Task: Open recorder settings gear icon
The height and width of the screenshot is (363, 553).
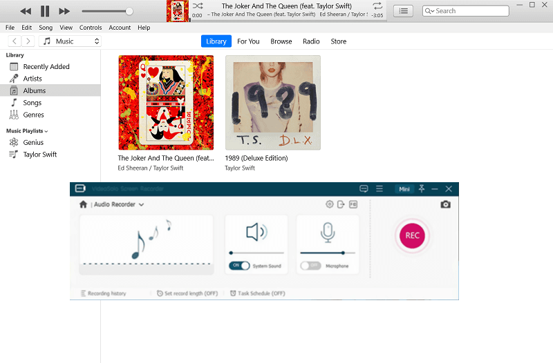Action: (330, 204)
